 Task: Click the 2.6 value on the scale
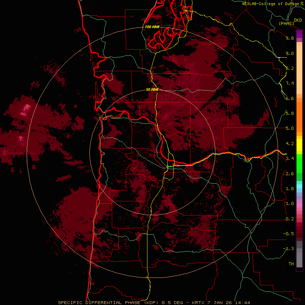[x=290, y=174]
